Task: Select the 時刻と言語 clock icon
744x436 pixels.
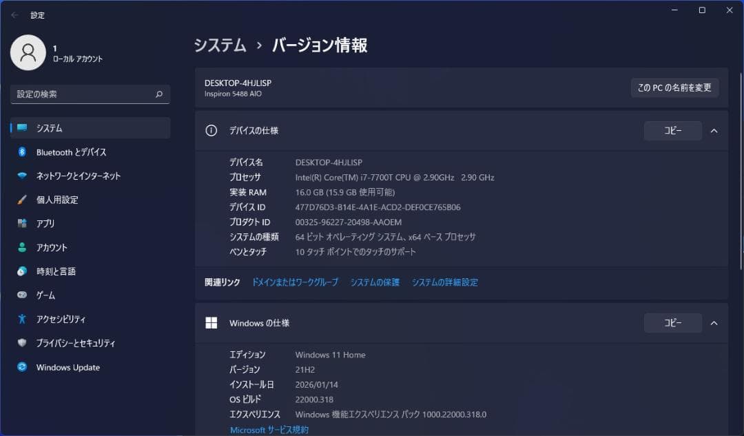Action: click(21, 271)
